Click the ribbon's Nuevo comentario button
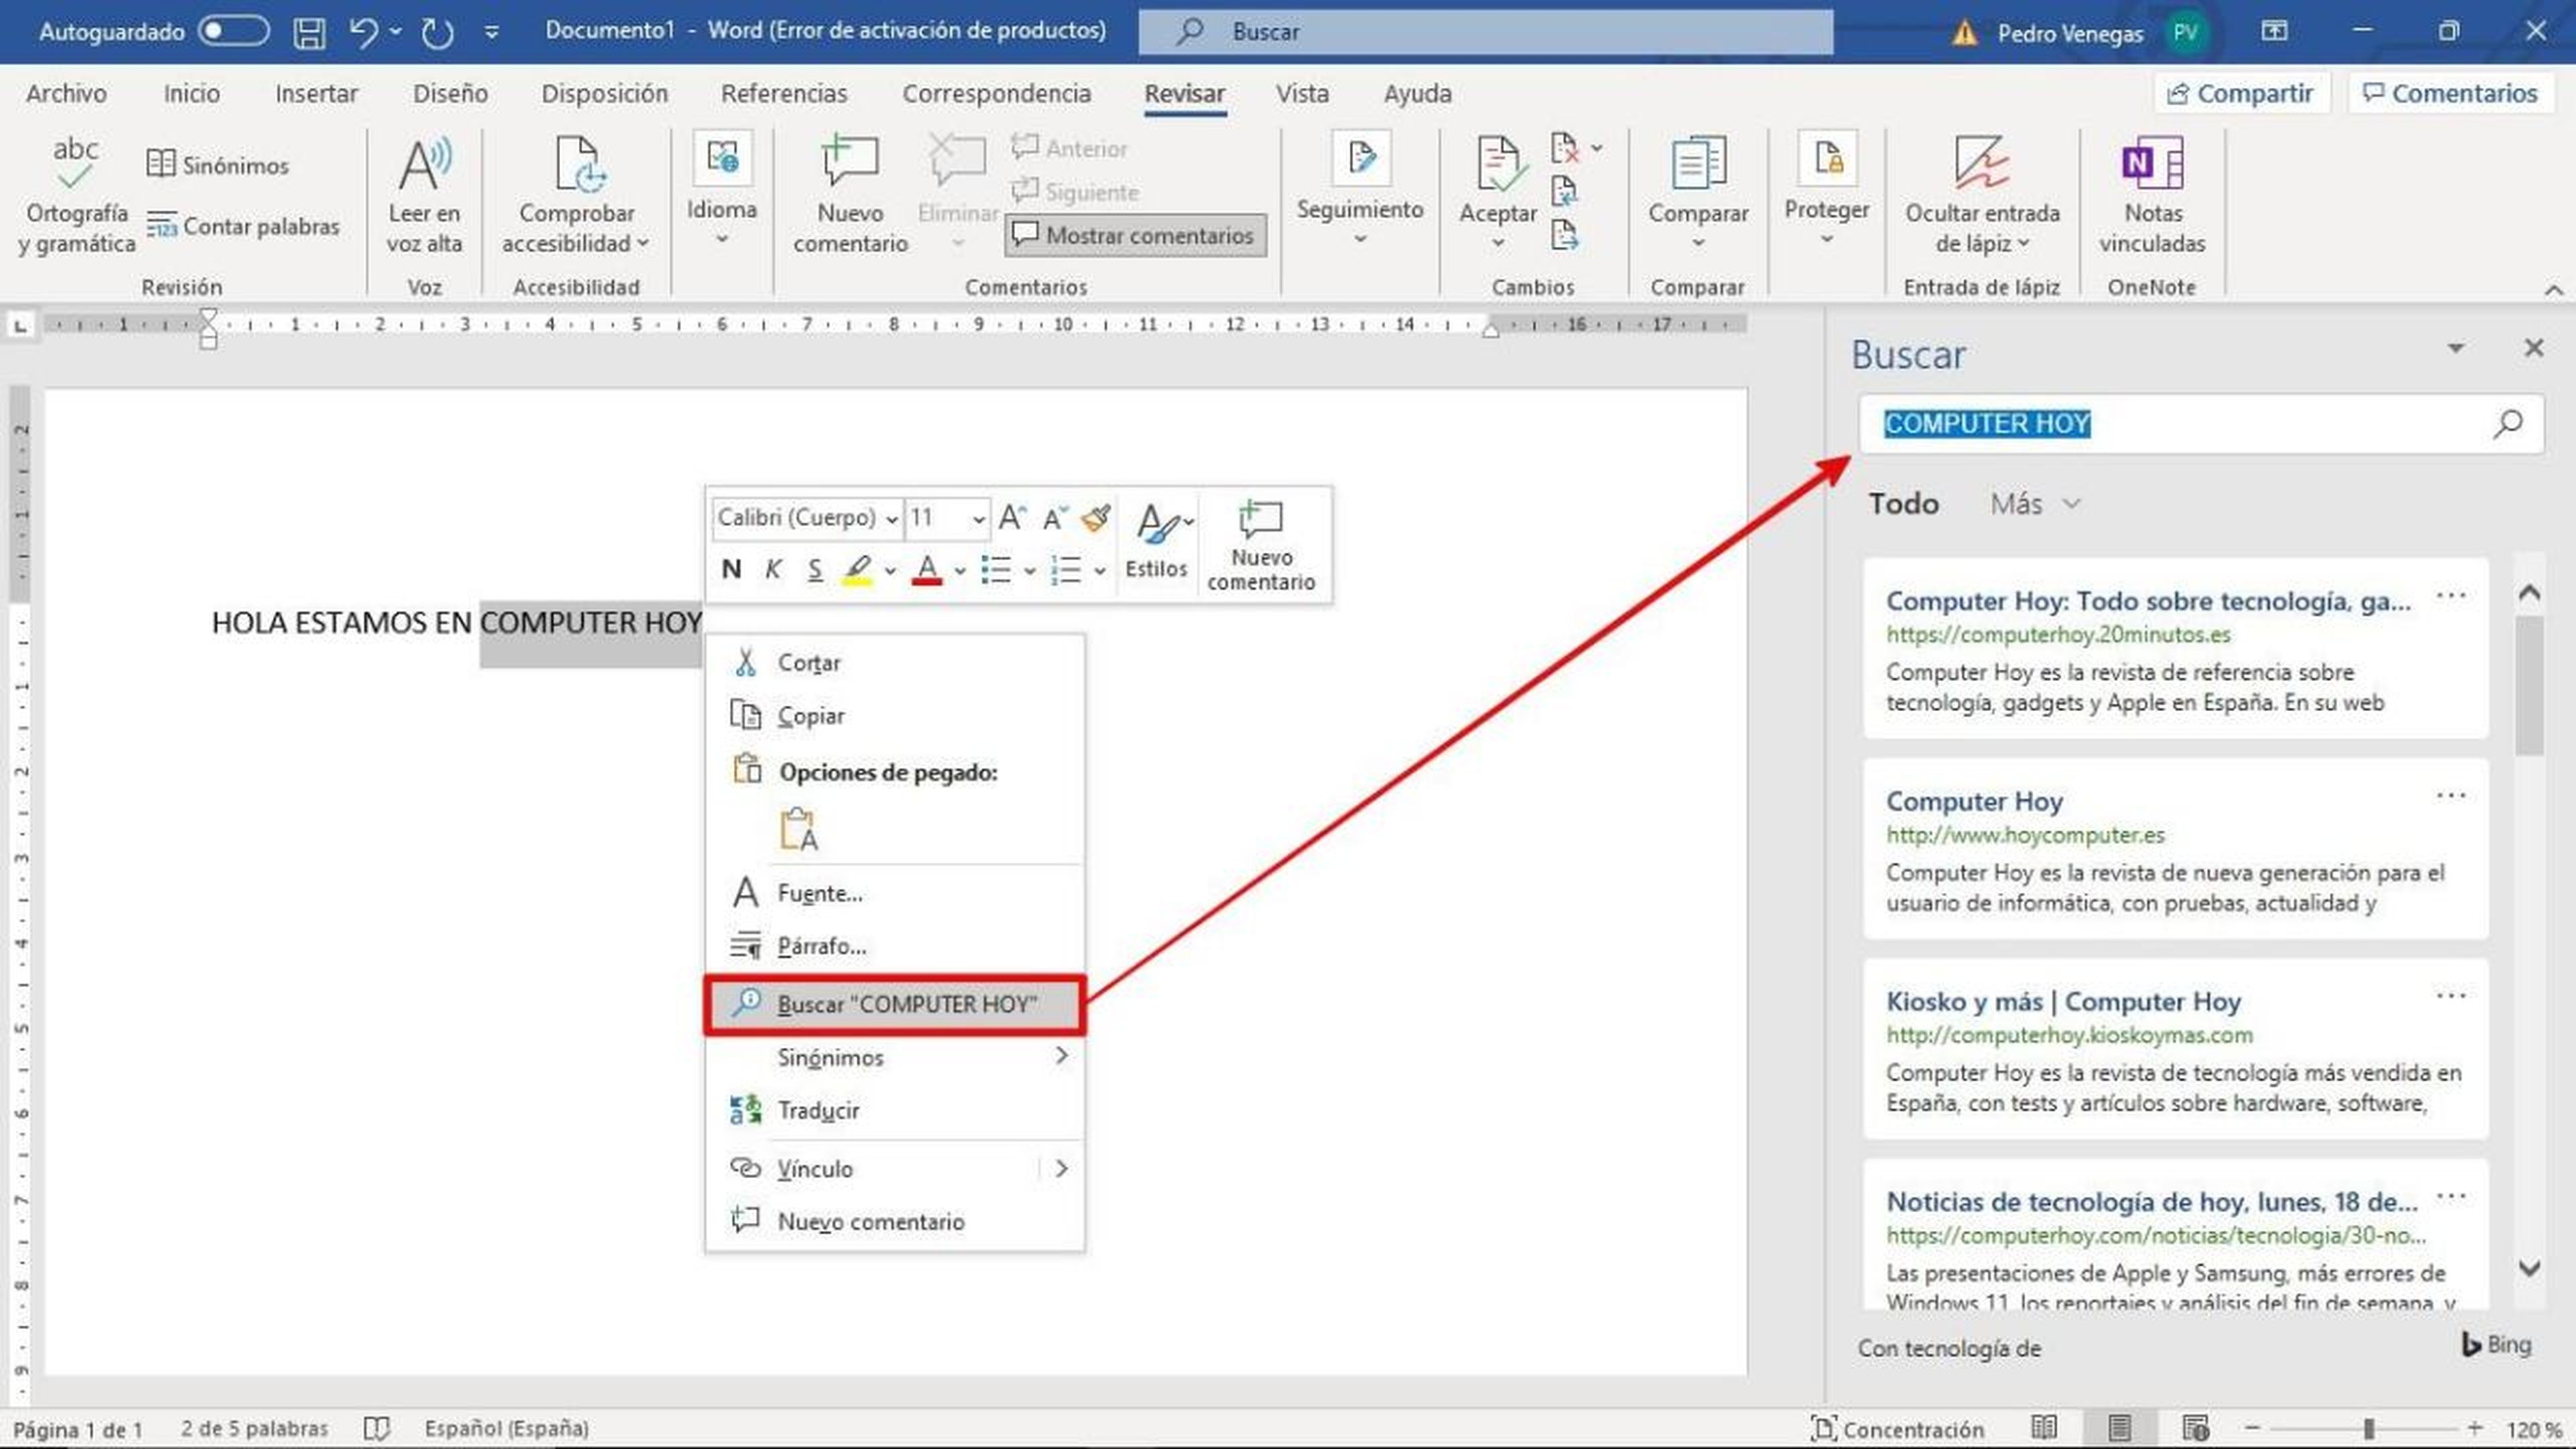The width and height of the screenshot is (2576, 1449). (x=850, y=196)
